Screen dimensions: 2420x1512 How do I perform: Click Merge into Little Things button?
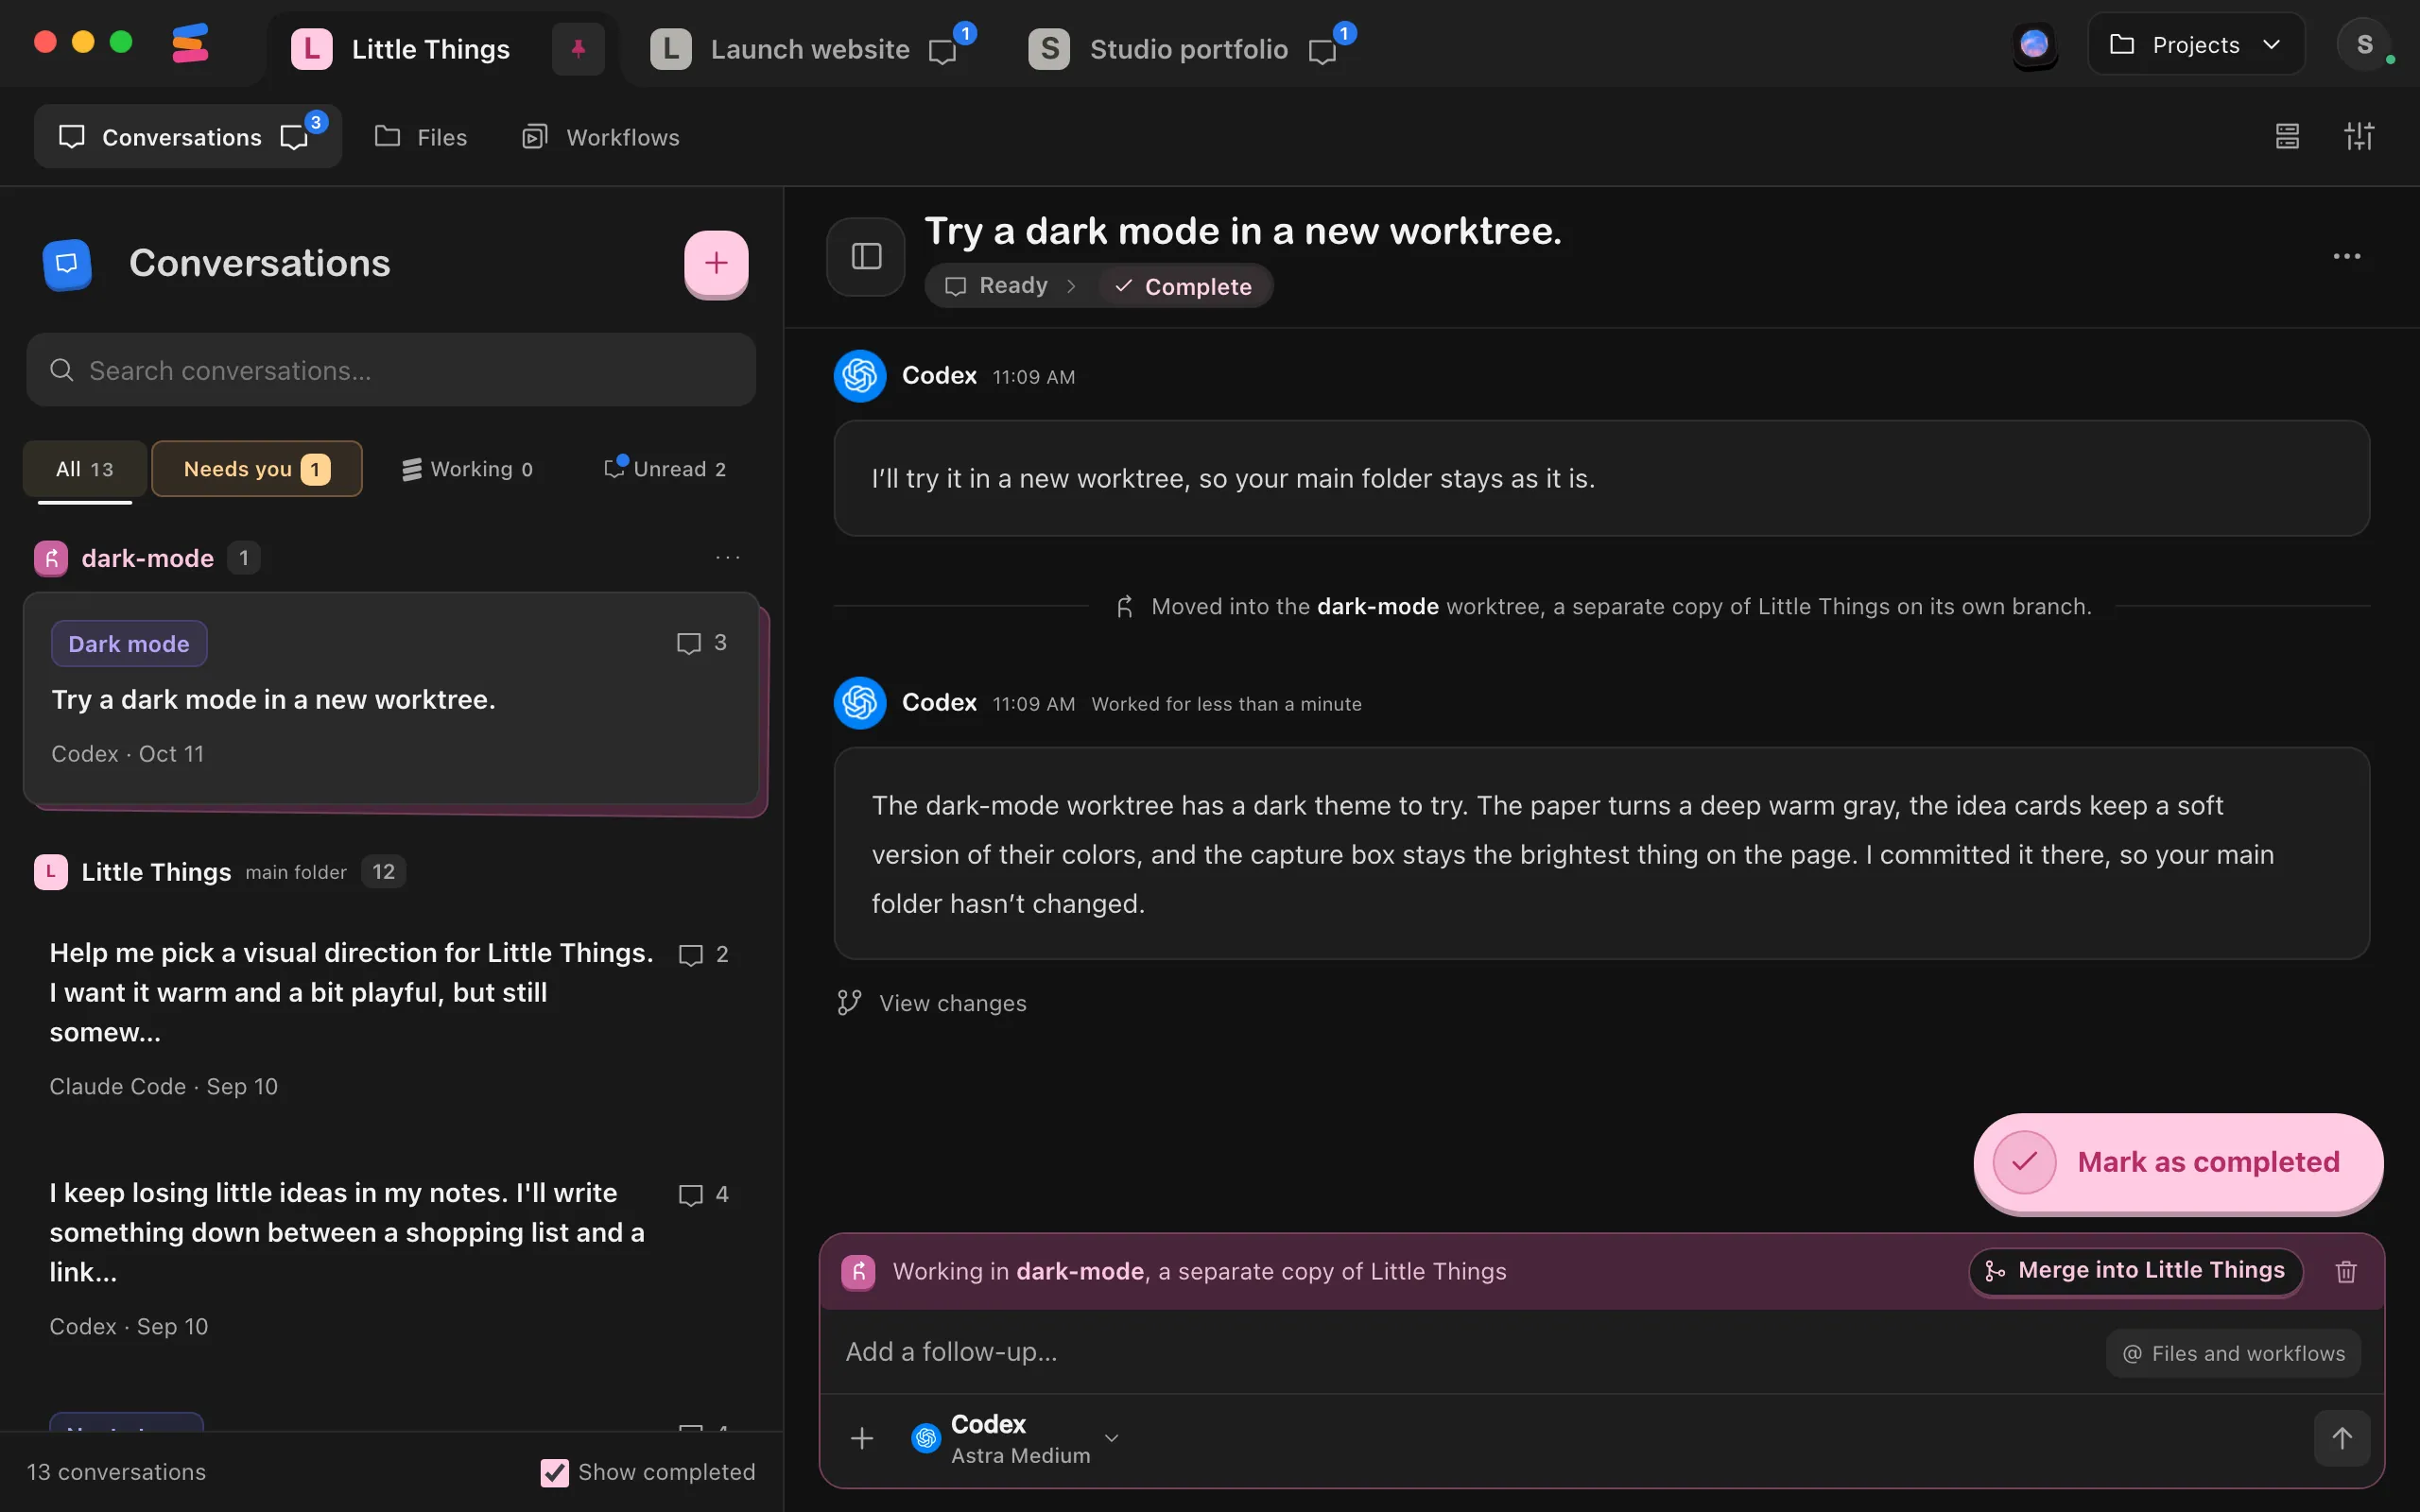click(x=2136, y=1270)
